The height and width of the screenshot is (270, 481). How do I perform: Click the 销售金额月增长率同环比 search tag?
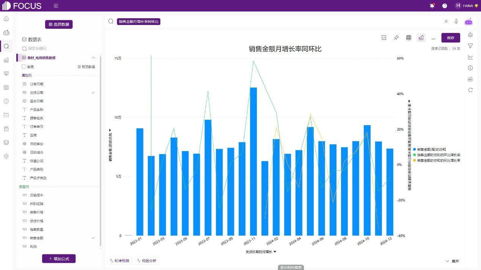tap(139, 22)
